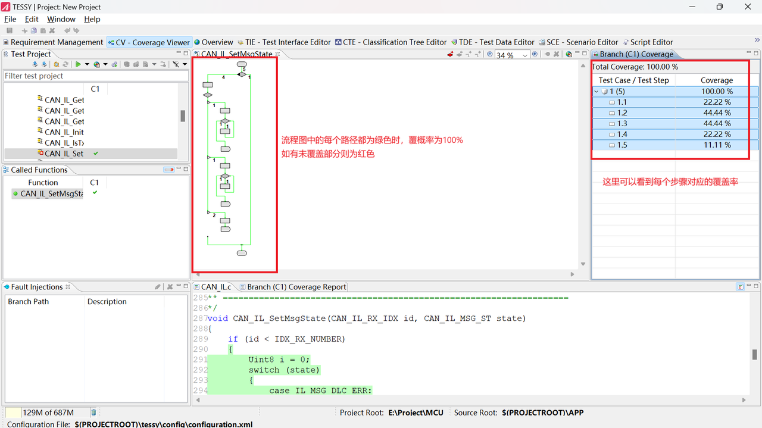Click the Save disk icon in toolbar

pos(10,30)
